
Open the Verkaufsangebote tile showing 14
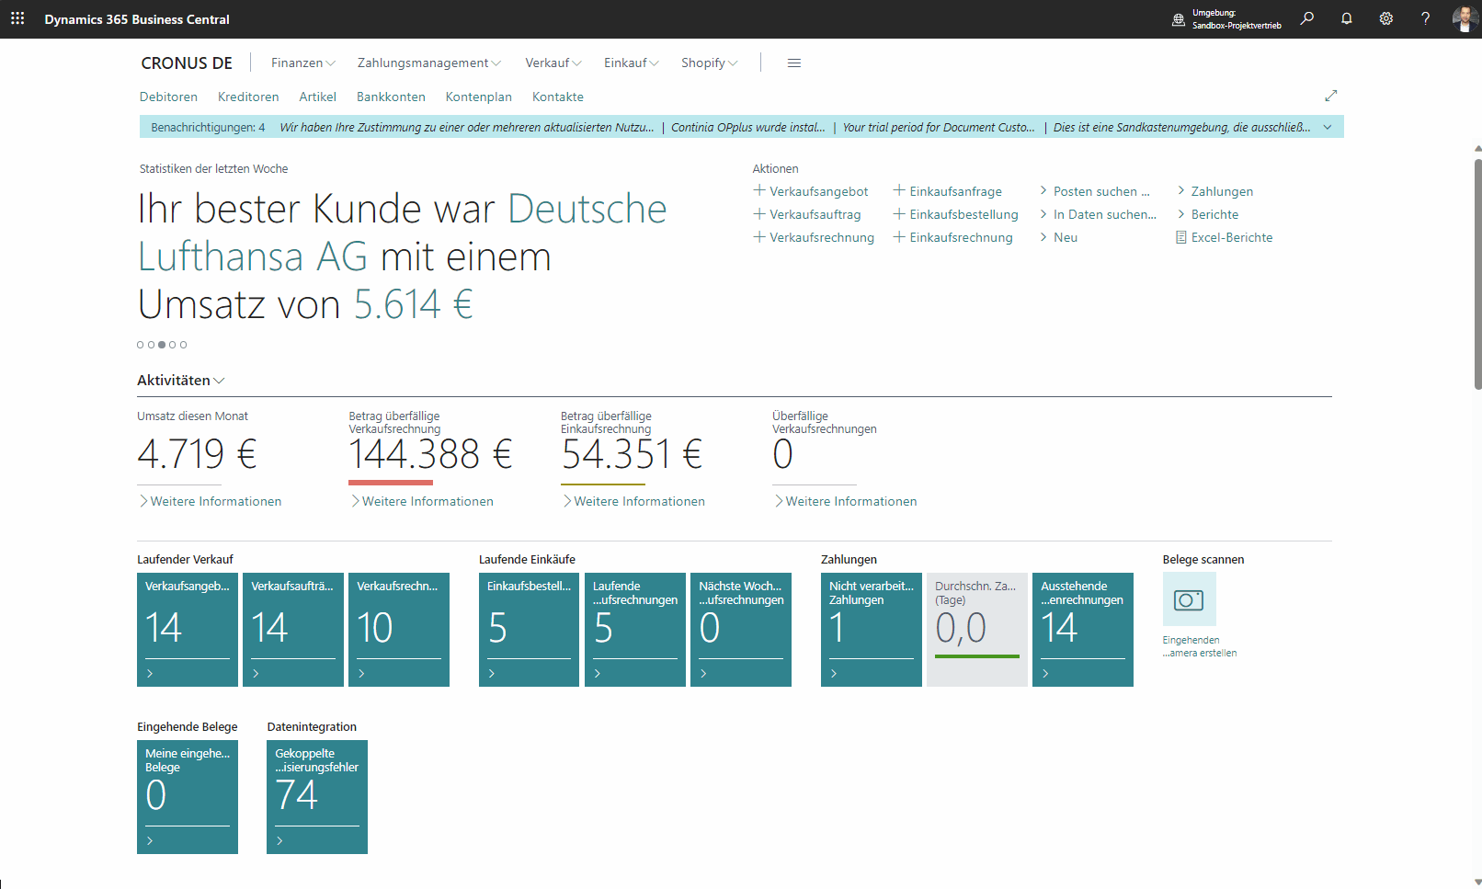pyautogui.click(x=188, y=630)
